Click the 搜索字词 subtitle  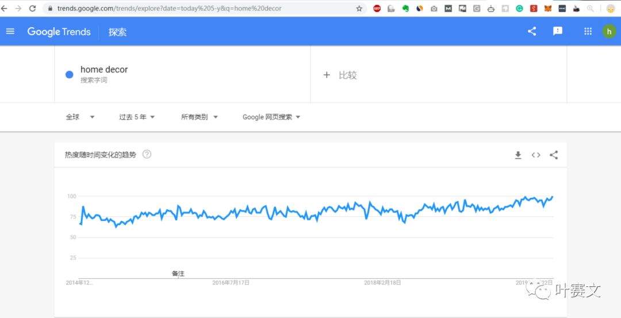94,80
